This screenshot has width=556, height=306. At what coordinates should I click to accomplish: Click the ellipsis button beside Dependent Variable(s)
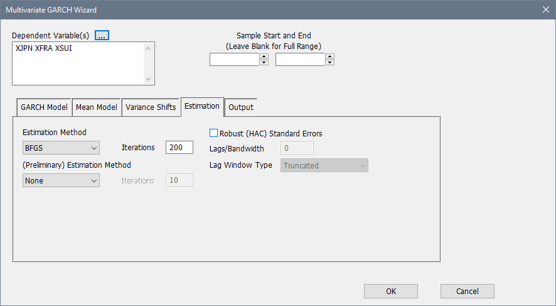click(x=102, y=35)
